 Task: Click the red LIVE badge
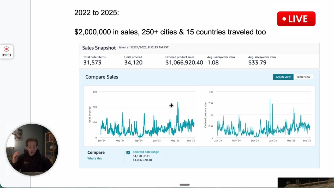pyautogui.click(x=296, y=19)
